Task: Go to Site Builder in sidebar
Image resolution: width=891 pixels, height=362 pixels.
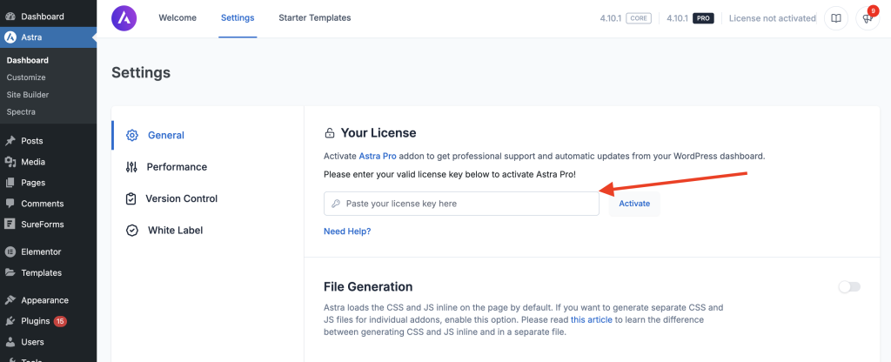Action: coord(28,95)
